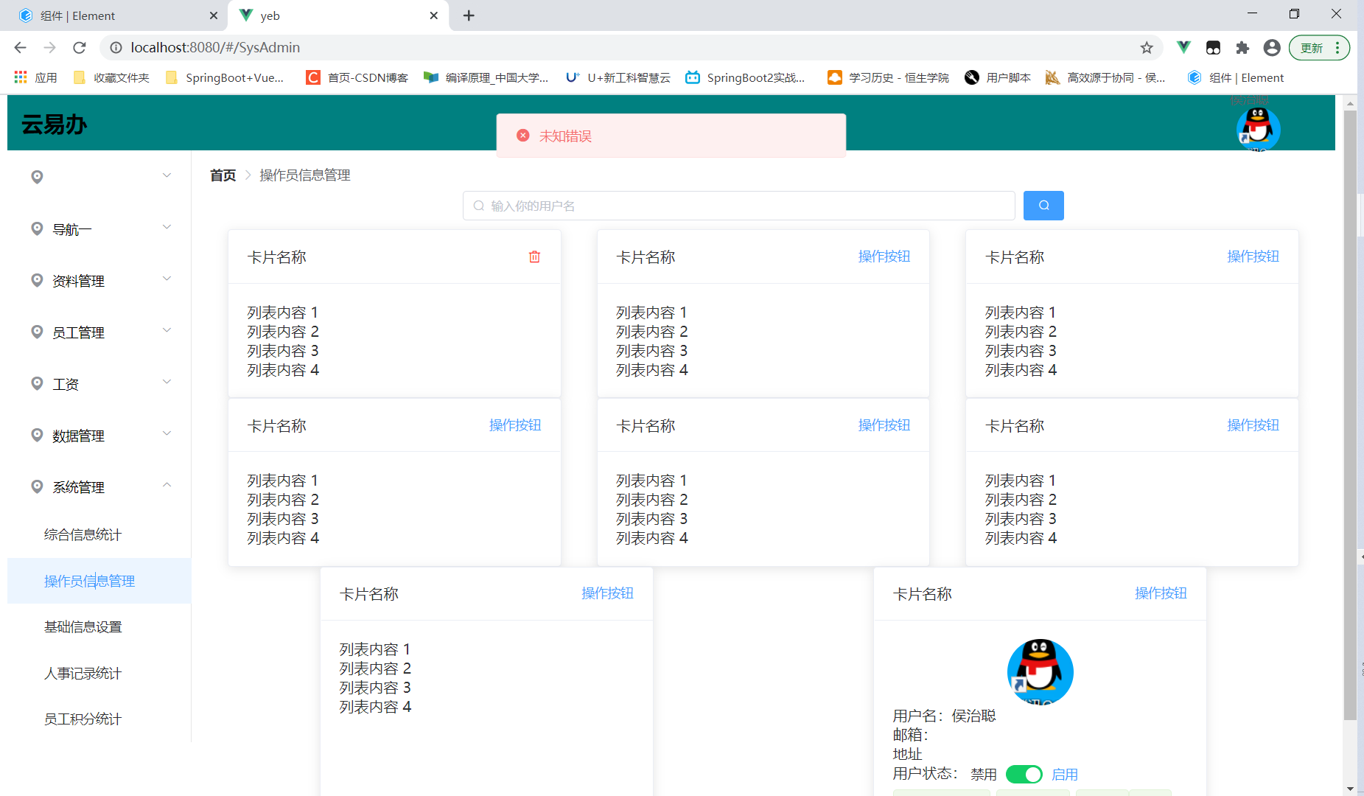Open the 首页 breadcrumb link

pyautogui.click(x=222, y=175)
